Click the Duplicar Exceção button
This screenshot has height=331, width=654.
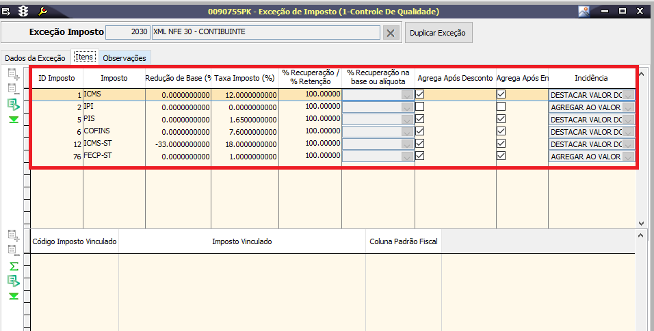tap(438, 33)
